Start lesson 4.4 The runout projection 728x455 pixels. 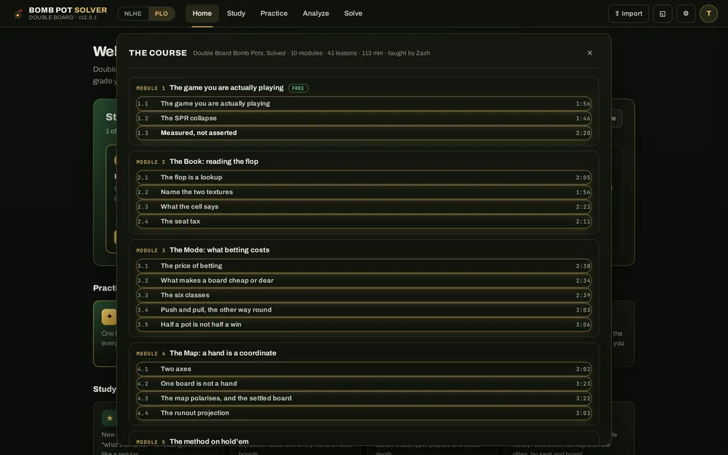pyautogui.click(x=363, y=413)
